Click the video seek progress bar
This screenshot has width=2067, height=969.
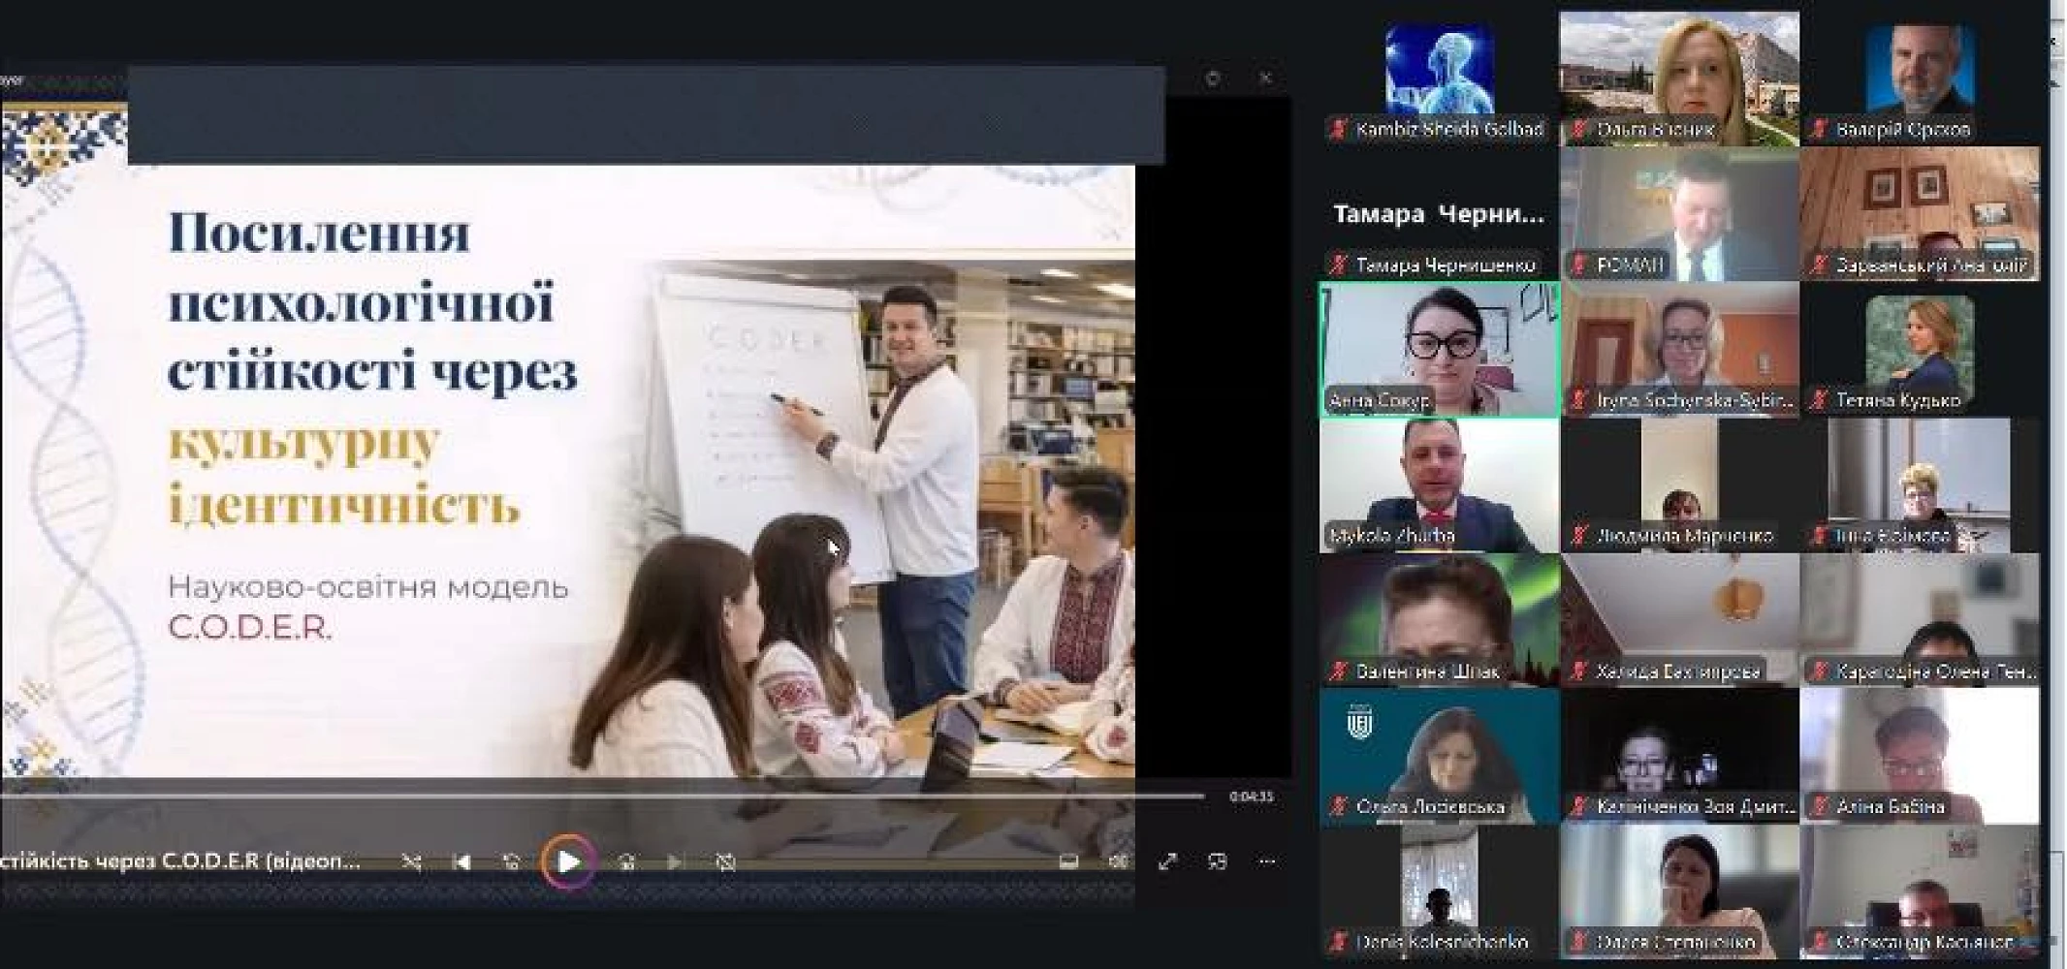tap(601, 796)
